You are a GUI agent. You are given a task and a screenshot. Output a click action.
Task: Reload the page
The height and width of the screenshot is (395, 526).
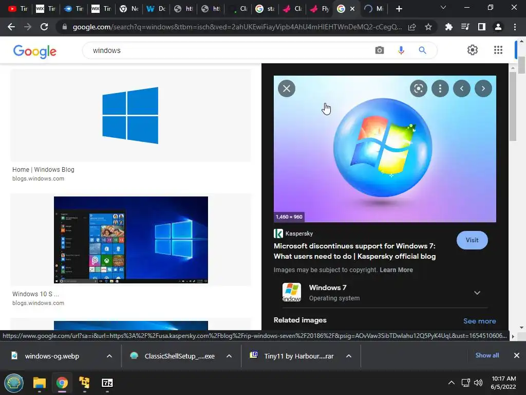coord(44,27)
